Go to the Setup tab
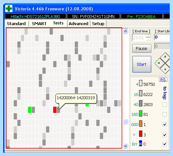 tap(98, 23)
